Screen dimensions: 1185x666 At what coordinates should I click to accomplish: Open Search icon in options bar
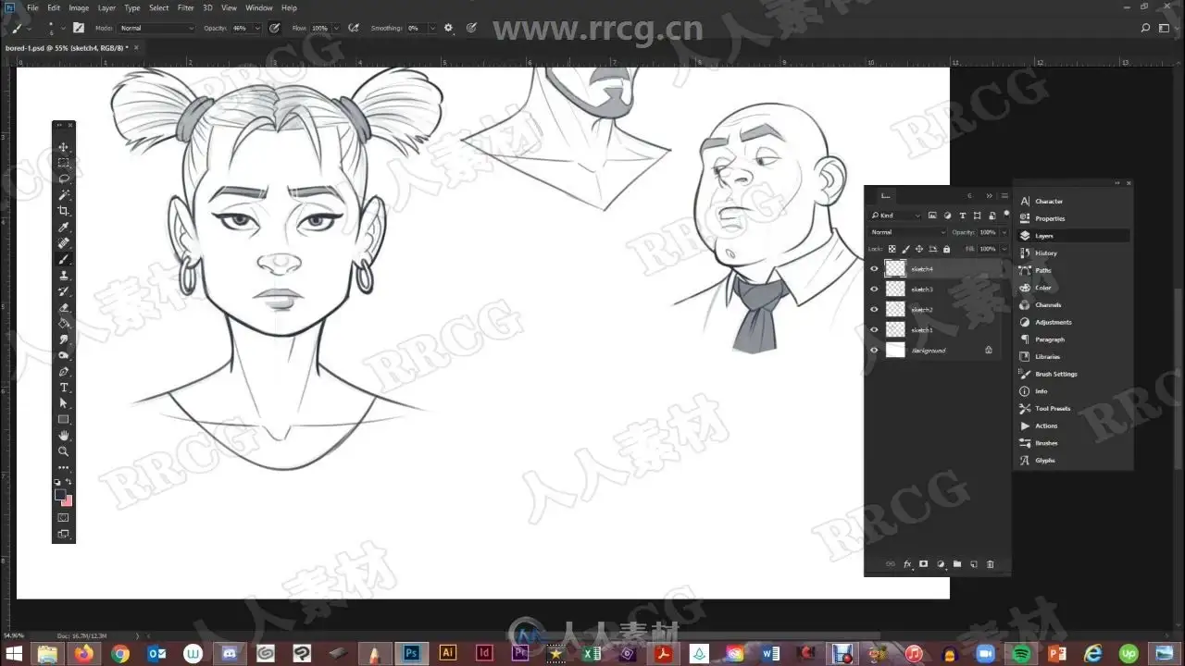(x=1146, y=28)
